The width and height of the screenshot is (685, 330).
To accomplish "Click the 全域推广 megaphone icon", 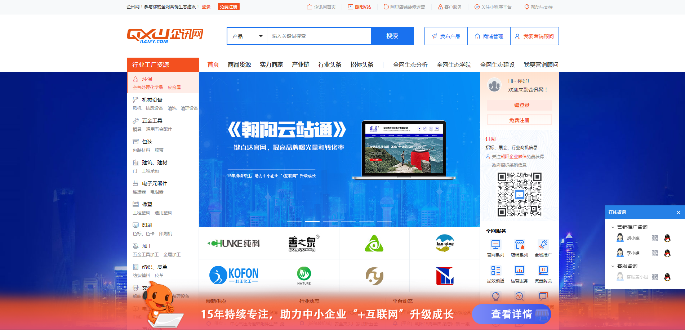I will pos(543,244).
